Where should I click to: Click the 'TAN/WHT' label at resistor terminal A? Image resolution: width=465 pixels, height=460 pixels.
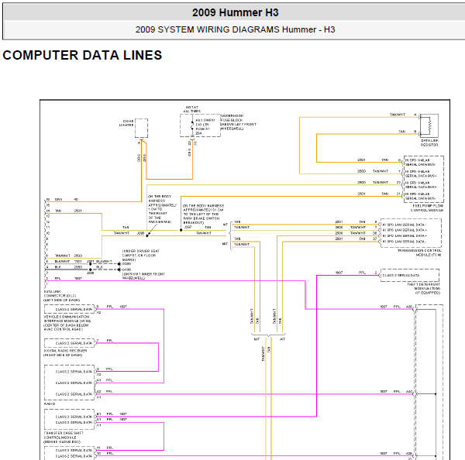tap(398, 115)
